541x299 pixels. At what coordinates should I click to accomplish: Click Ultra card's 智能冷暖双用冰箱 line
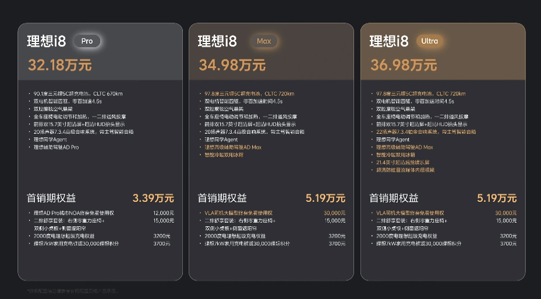(x=395, y=155)
